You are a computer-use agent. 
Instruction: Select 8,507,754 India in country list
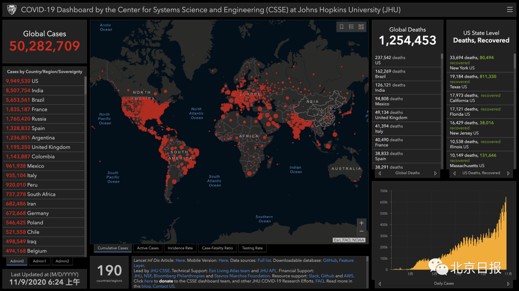coord(44,90)
